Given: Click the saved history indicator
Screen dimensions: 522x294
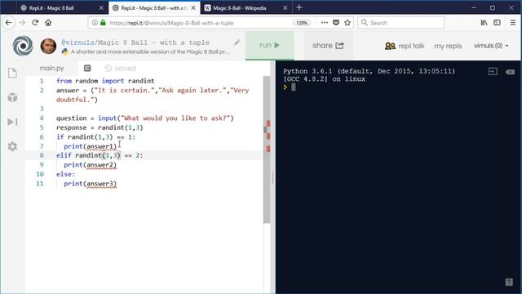Looking at the screenshot, I should (x=120, y=69).
